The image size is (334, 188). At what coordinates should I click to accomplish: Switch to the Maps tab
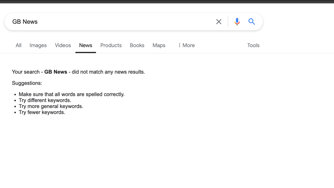point(159,45)
